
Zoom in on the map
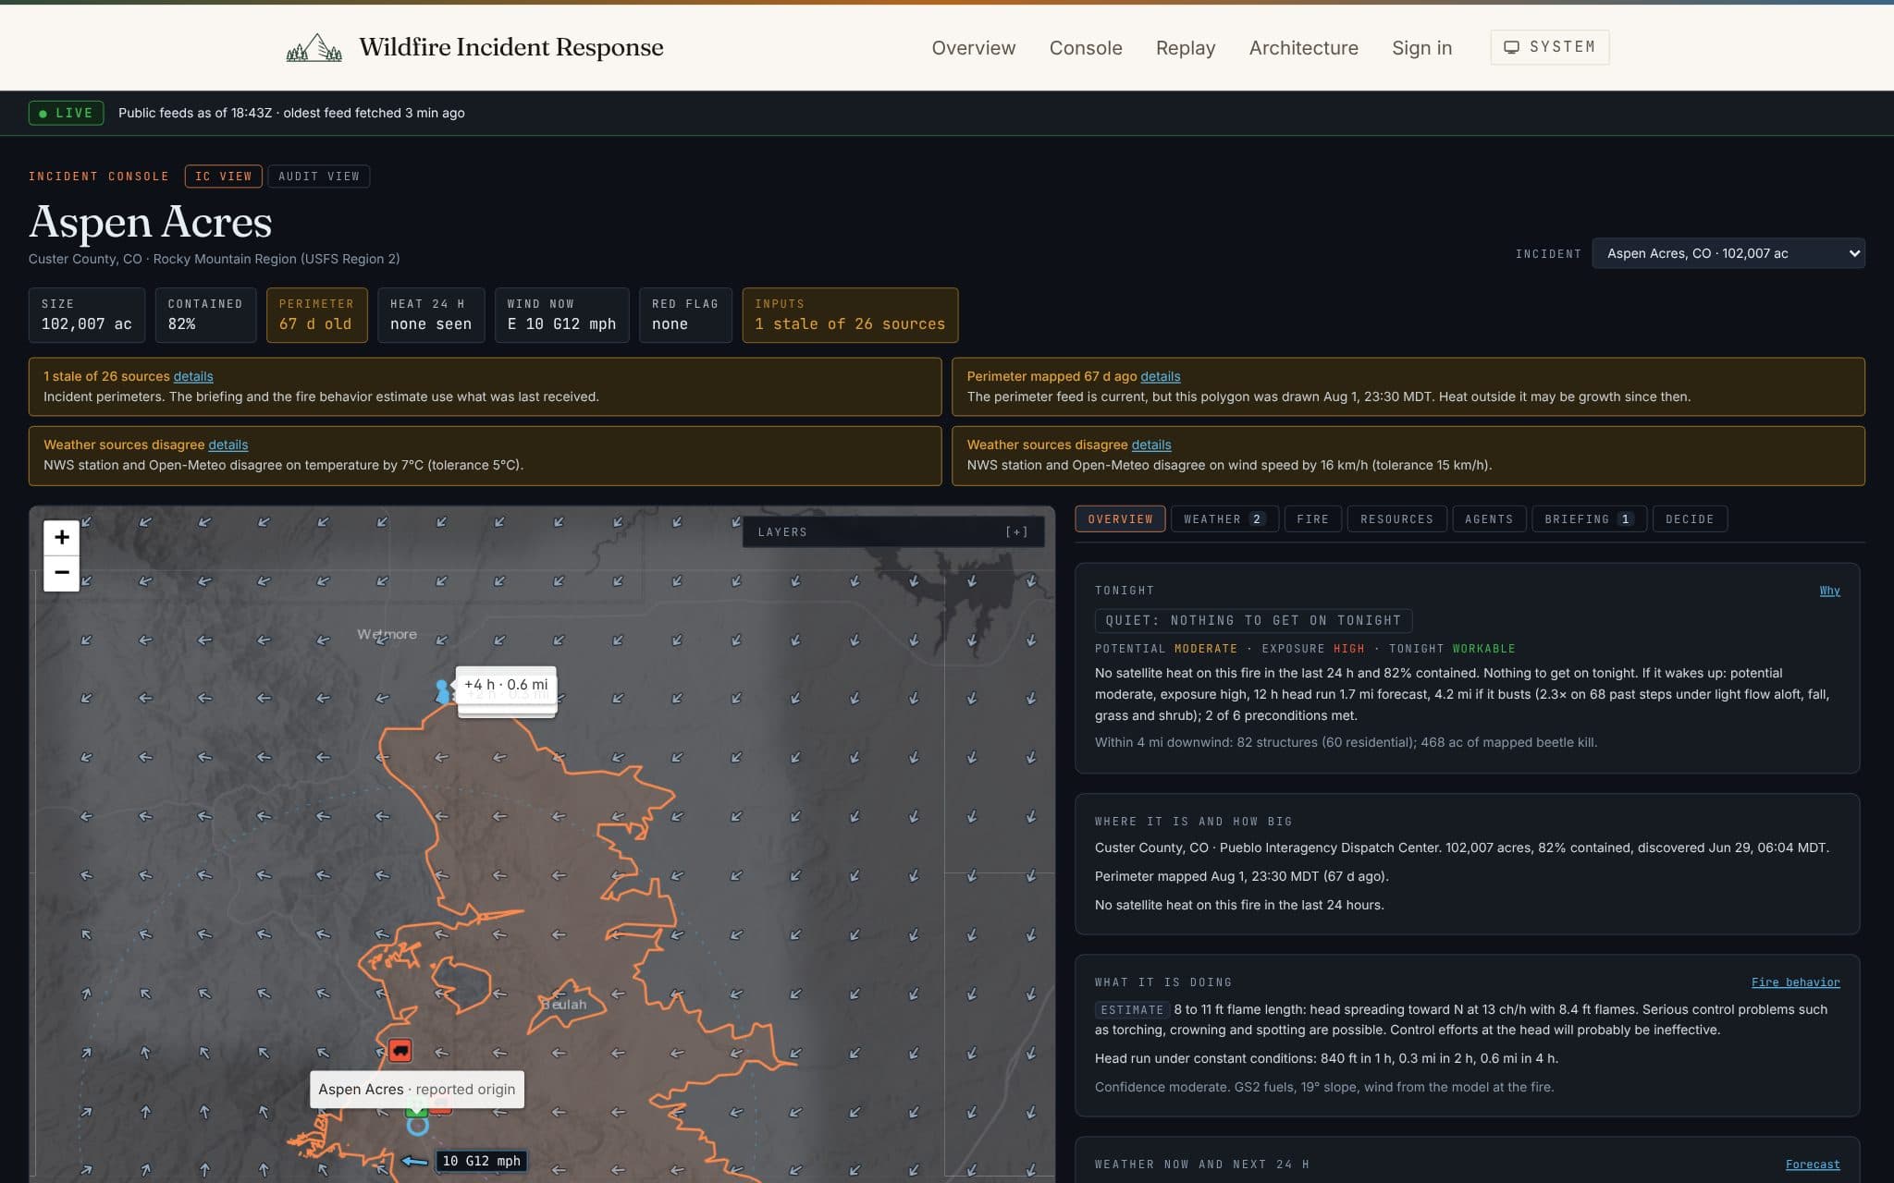tap(62, 537)
